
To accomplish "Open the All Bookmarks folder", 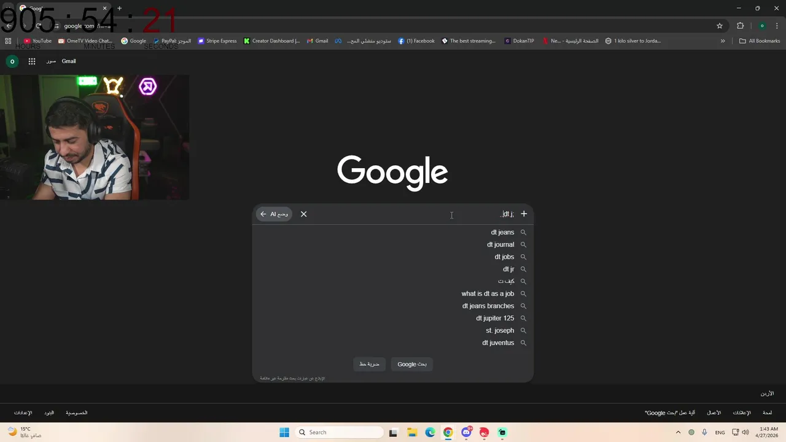I will 760,41.
